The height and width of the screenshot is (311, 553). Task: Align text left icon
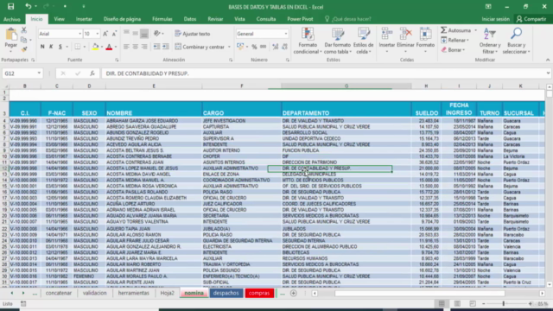(126, 47)
